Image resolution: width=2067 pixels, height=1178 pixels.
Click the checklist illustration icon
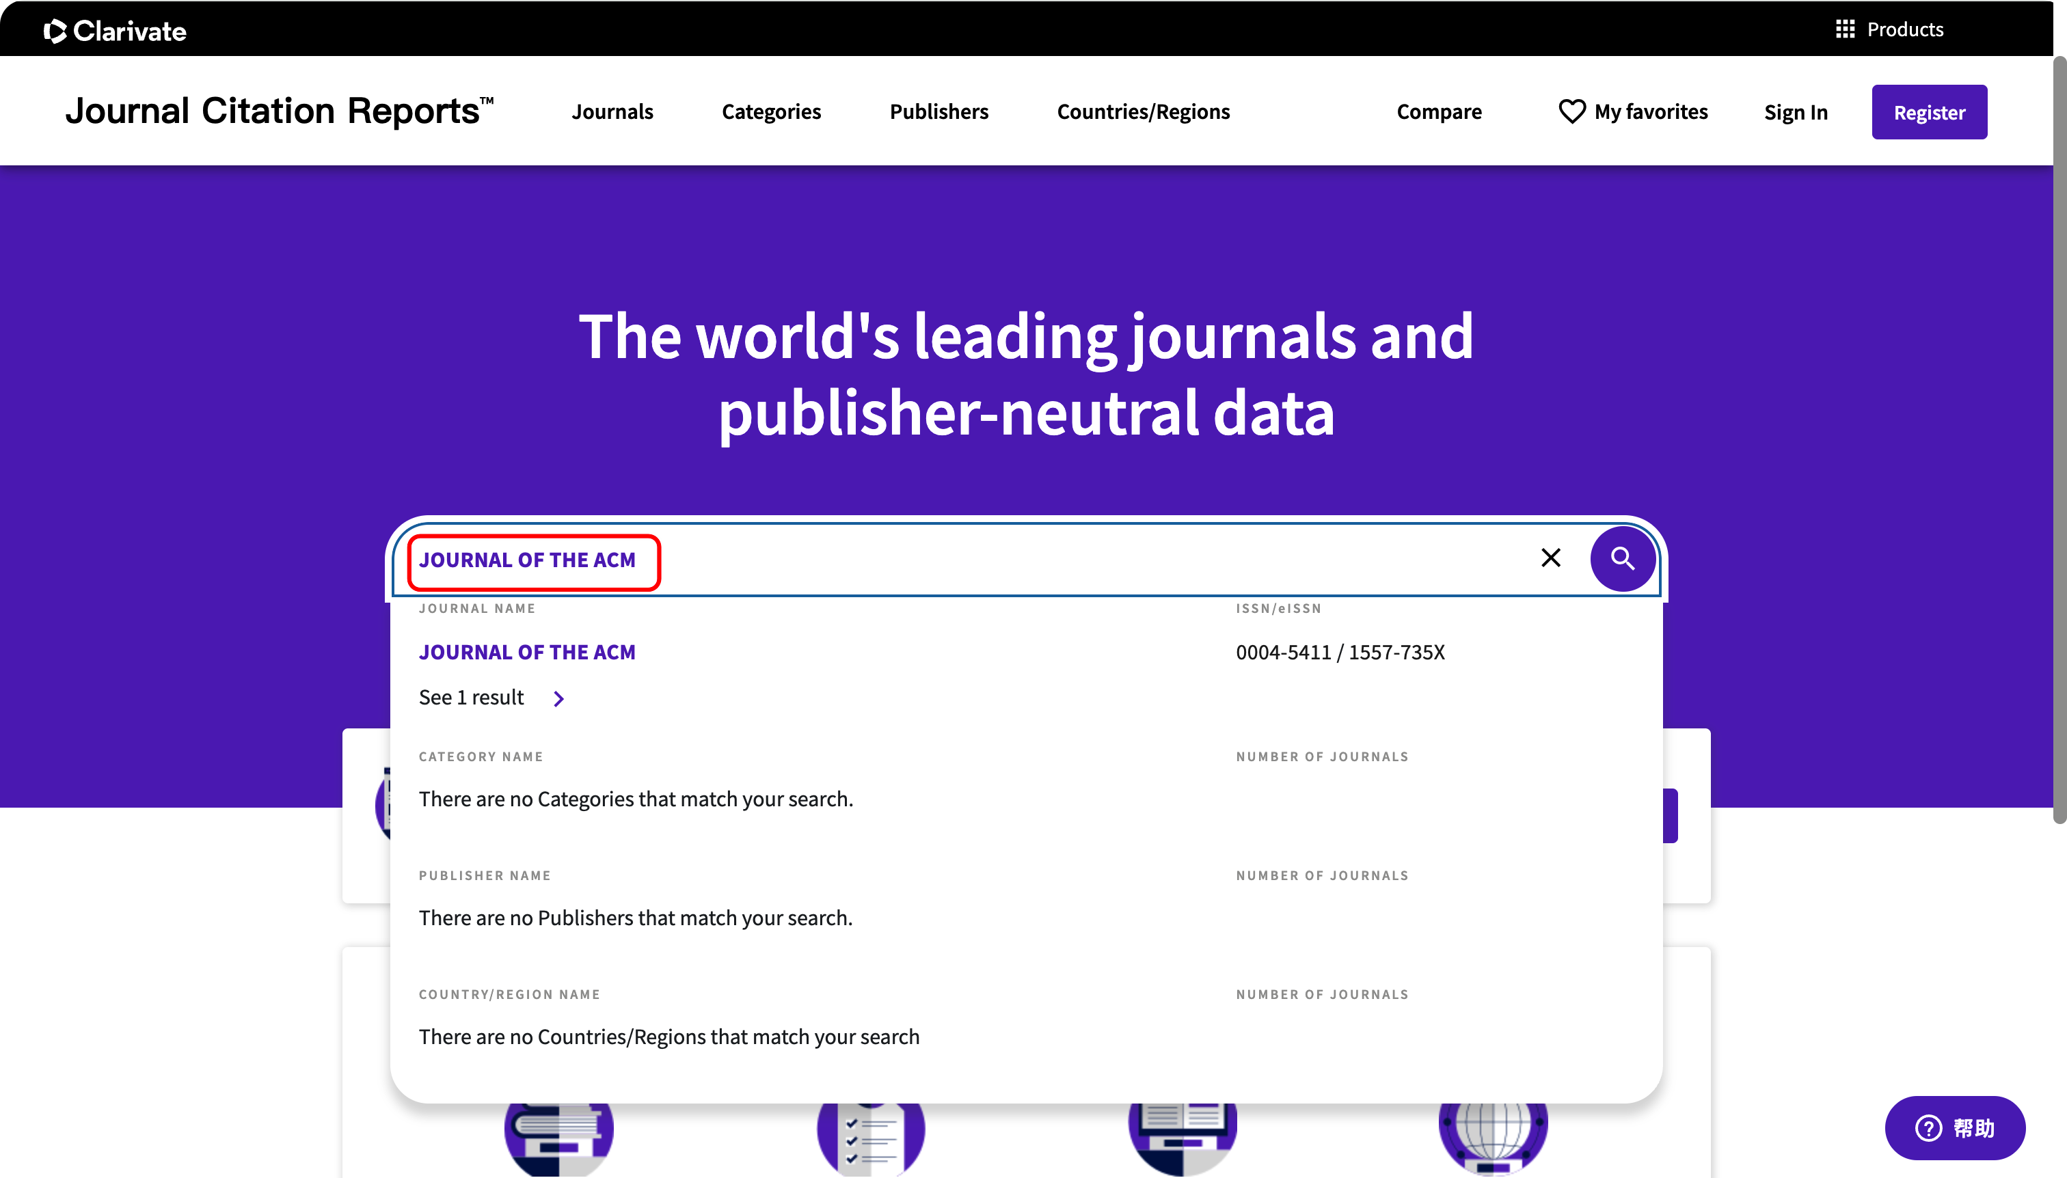click(870, 1137)
